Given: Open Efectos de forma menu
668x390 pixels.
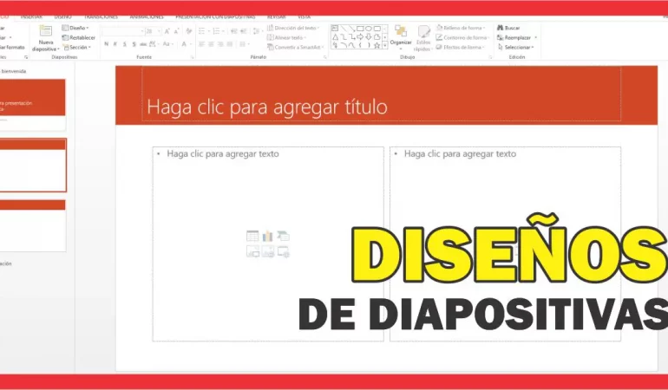Looking at the screenshot, I should [x=461, y=48].
